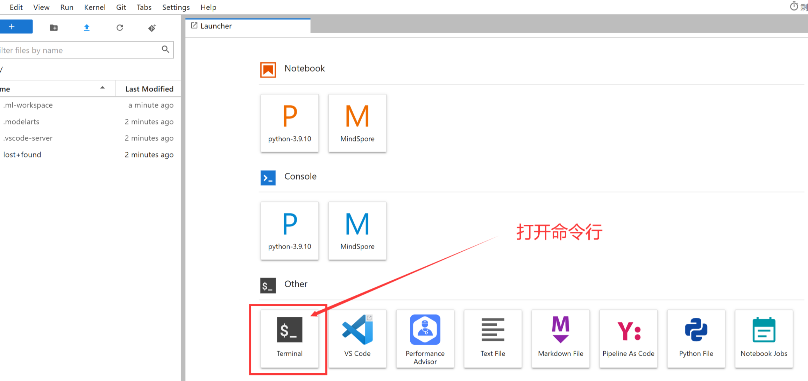Image resolution: width=808 pixels, height=381 pixels.
Task: Start a python-3.9.10 console
Action: [x=289, y=231]
